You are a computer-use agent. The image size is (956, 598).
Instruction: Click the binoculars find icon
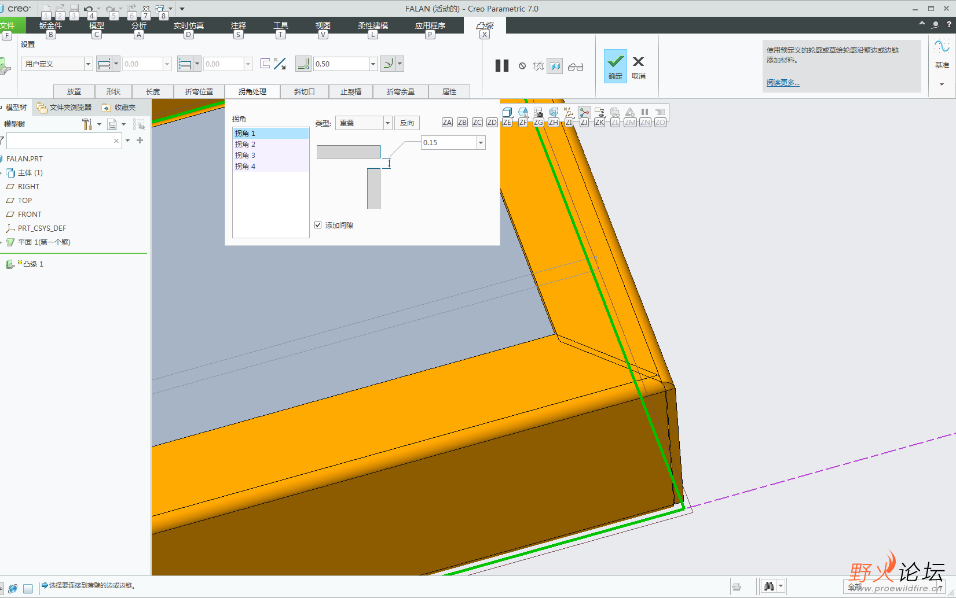(769, 586)
